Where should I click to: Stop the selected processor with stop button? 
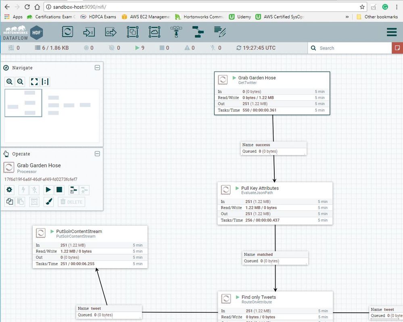tap(59, 189)
